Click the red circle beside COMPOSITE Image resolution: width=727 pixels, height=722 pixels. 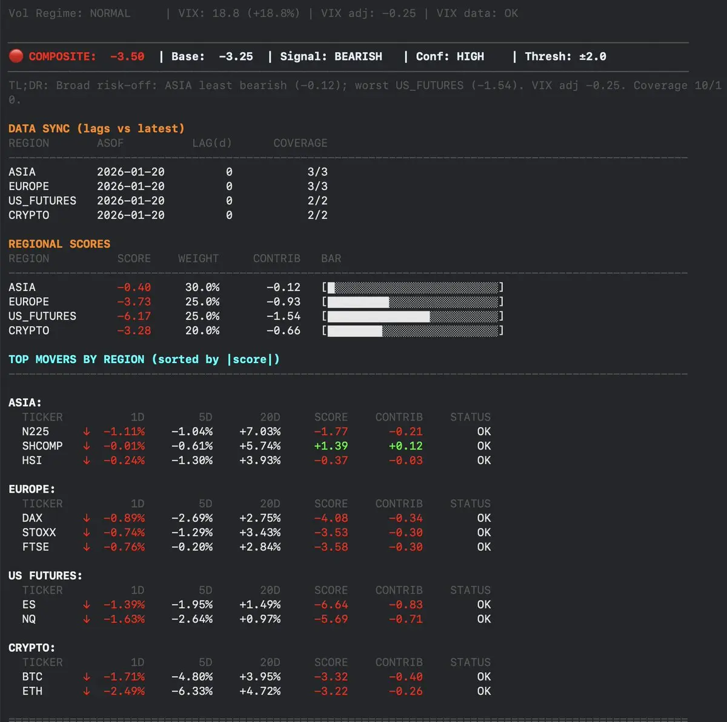coord(16,56)
